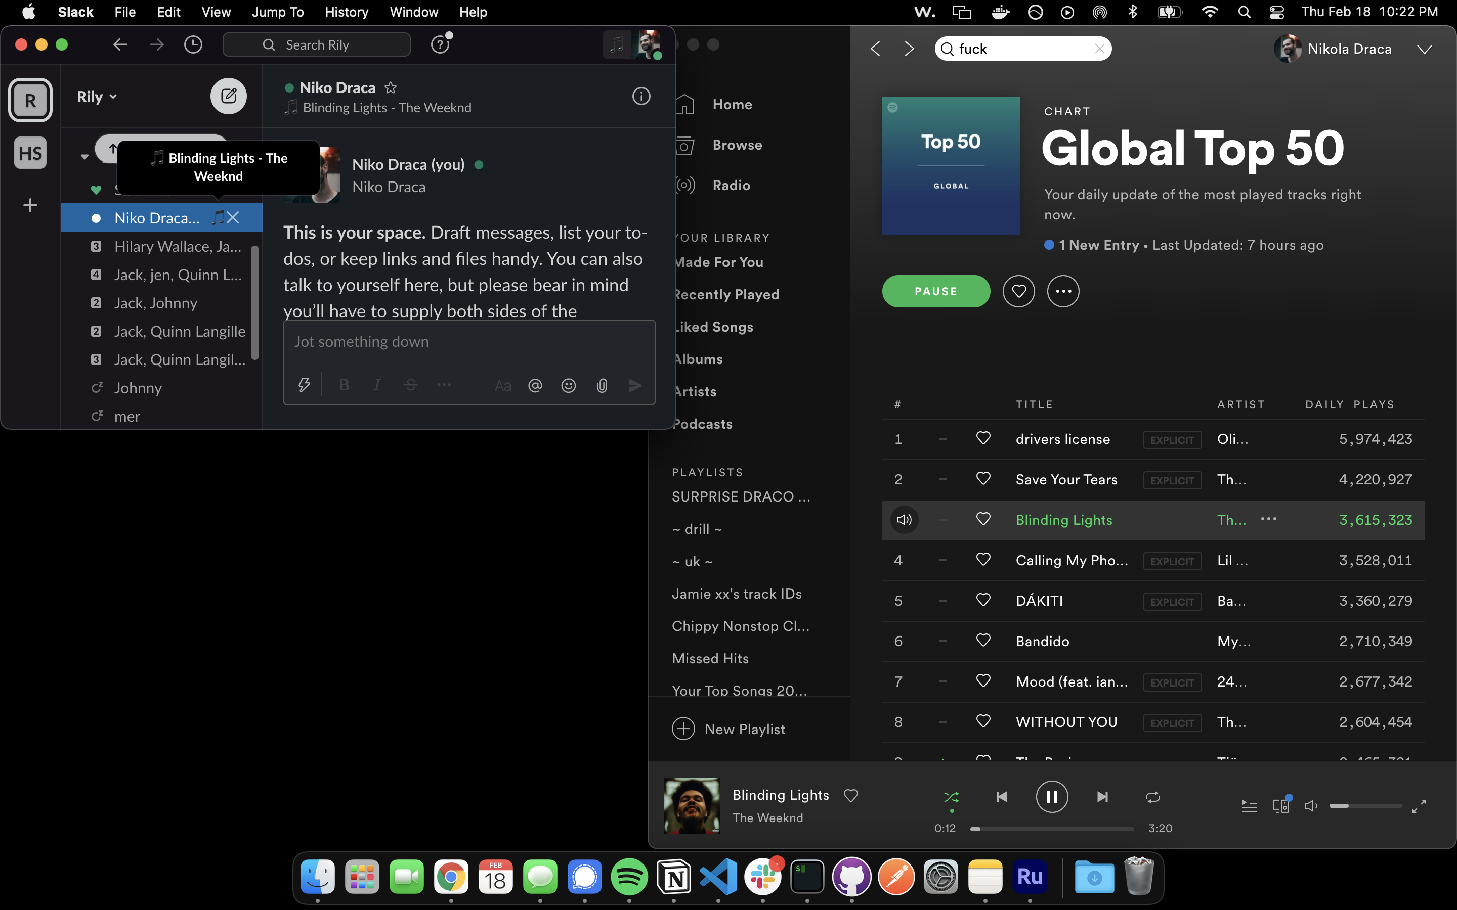Screen dimensions: 1457x910
Task: Click PAUSE button on Global Top 50
Action: tap(935, 291)
